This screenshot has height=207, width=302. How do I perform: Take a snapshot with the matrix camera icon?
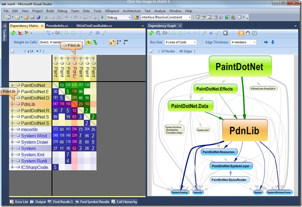pyautogui.click(x=58, y=33)
